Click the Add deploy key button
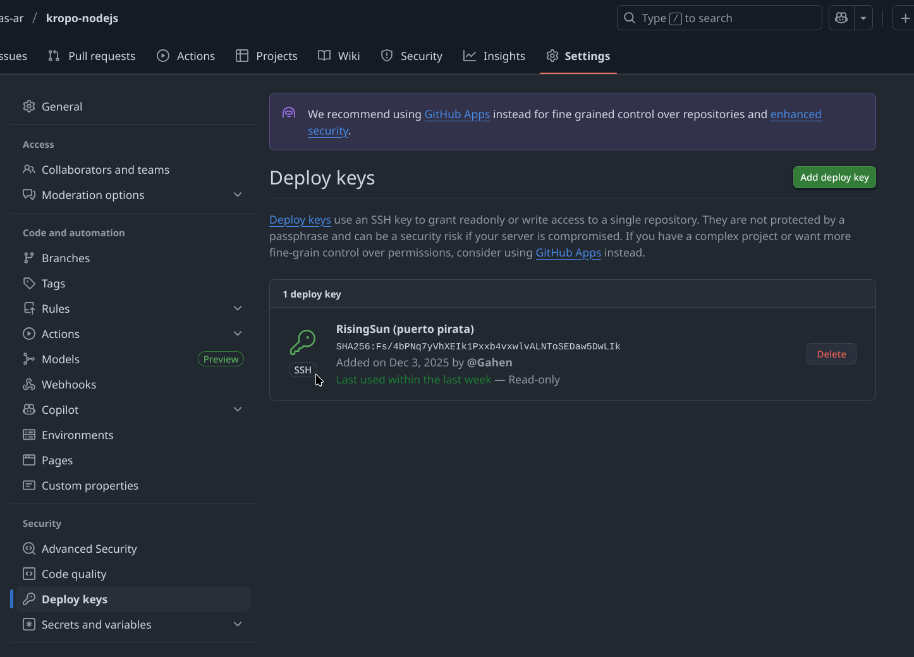 click(834, 178)
